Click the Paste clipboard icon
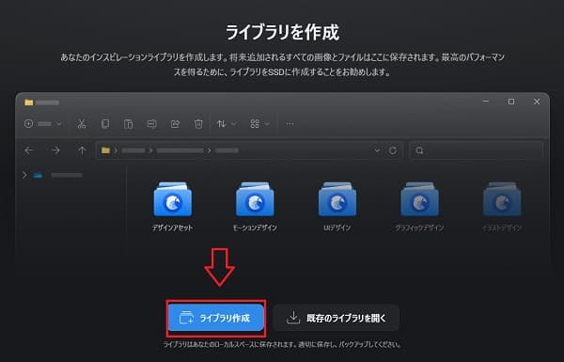 click(x=129, y=124)
